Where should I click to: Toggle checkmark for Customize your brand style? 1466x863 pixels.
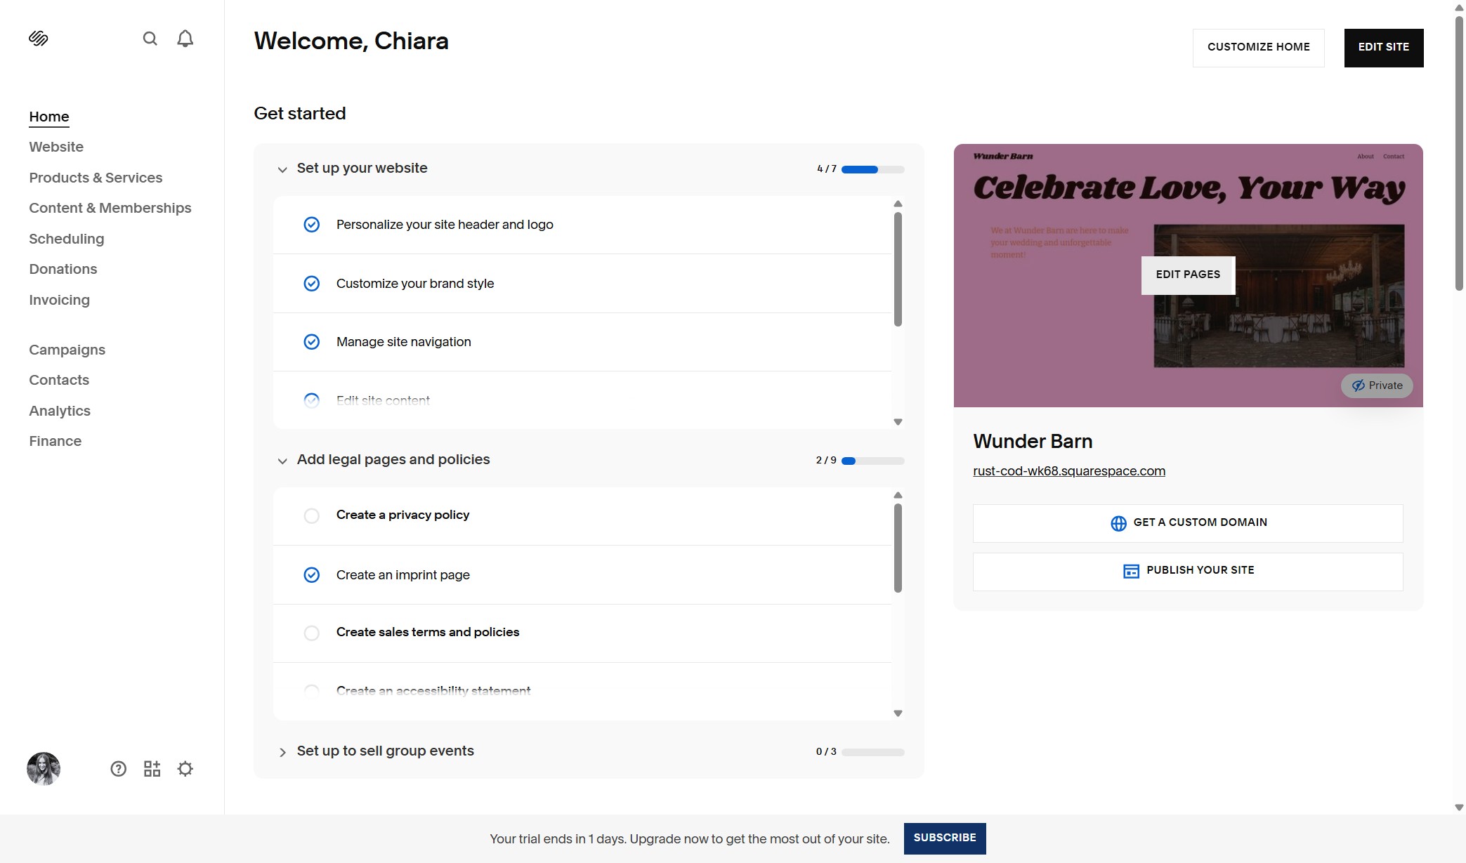(311, 284)
